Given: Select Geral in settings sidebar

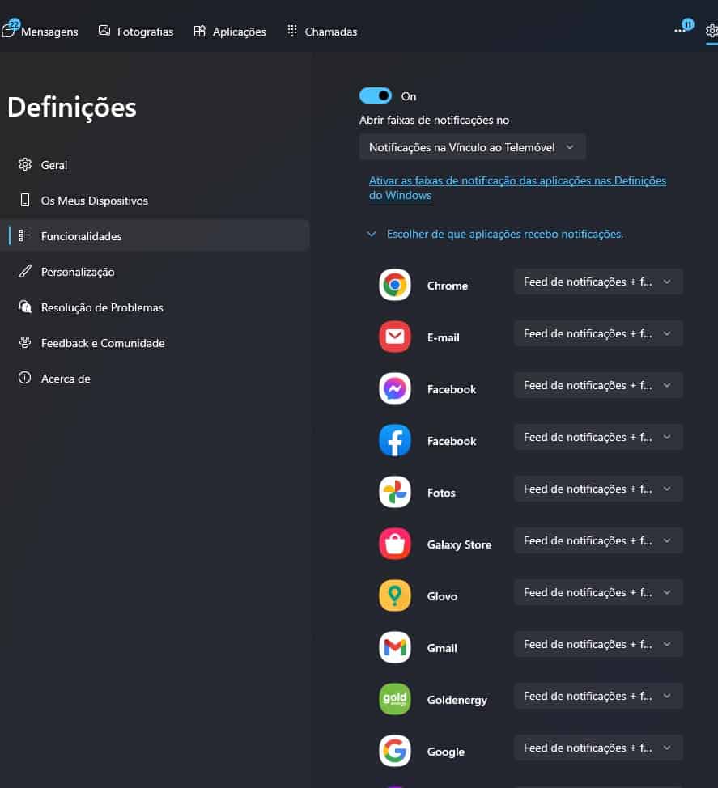Looking at the screenshot, I should tap(155, 165).
